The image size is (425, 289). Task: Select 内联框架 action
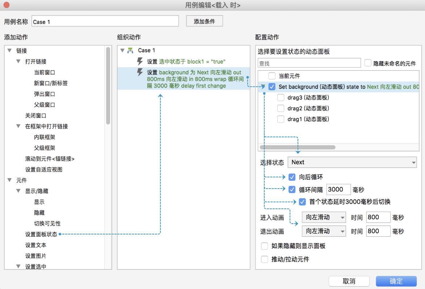[45, 137]
